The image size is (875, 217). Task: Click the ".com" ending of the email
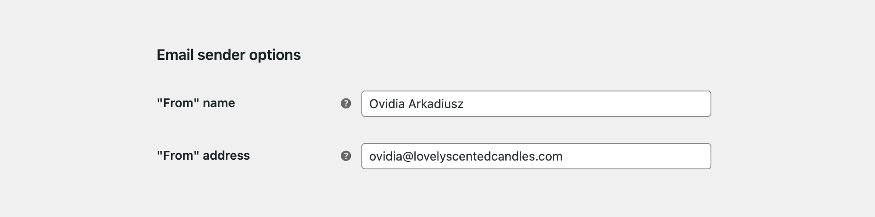click(x=551, y=157)
